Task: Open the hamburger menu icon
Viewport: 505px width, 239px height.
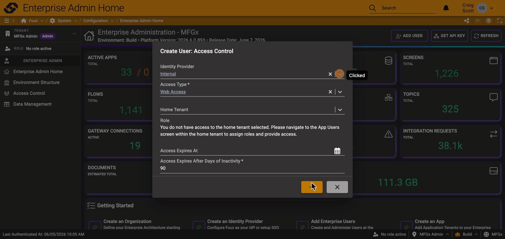Action: (x=6, y=21)
